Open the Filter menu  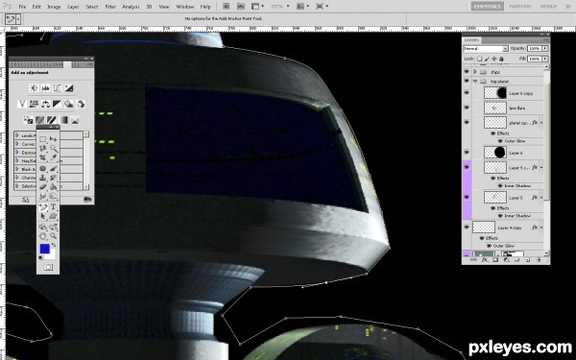[x=110, y=7]
